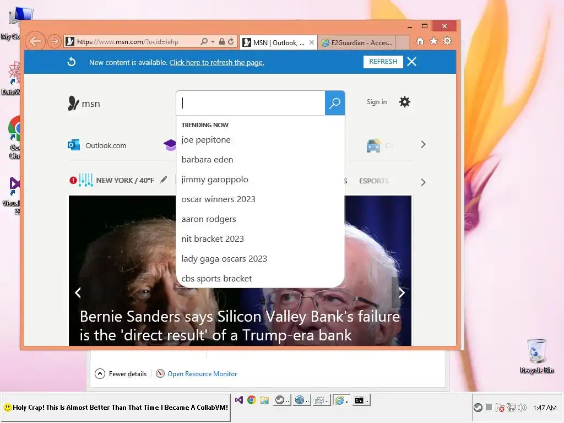564x423 pixels.
Task: Open the Internet Explorer Tools gear
Action: (447, 41)
